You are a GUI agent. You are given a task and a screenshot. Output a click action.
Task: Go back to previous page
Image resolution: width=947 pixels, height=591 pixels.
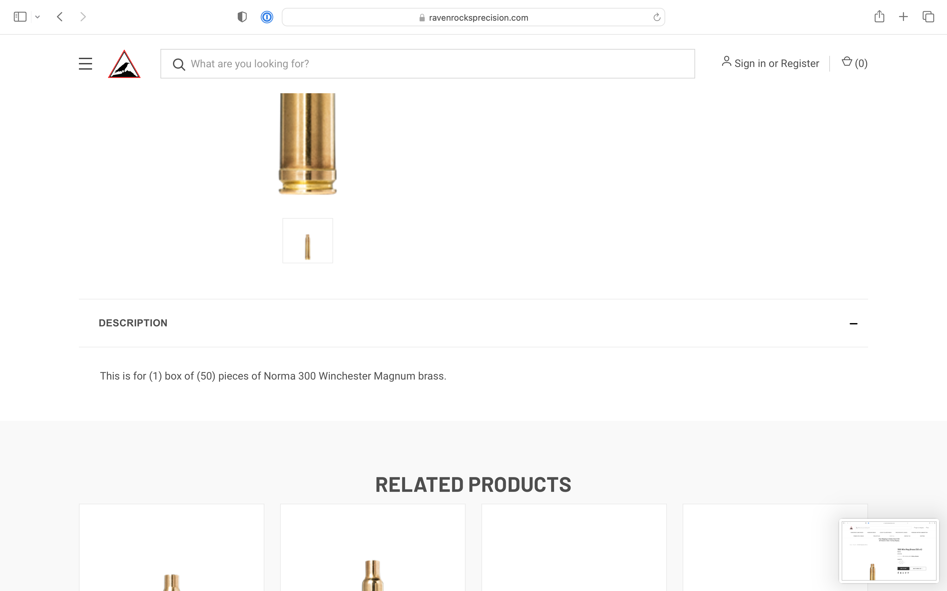coord(60,17)
